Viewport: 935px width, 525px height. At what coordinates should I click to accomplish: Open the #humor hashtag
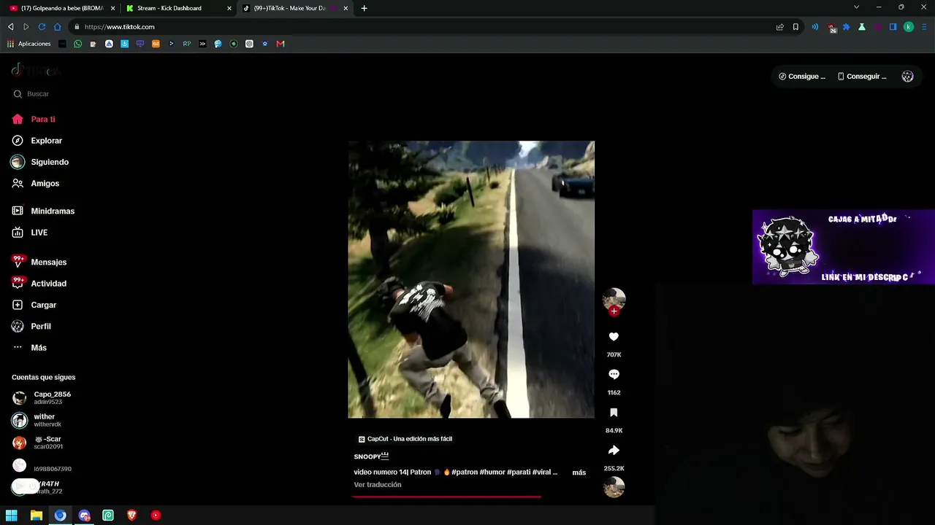(492, 472)
